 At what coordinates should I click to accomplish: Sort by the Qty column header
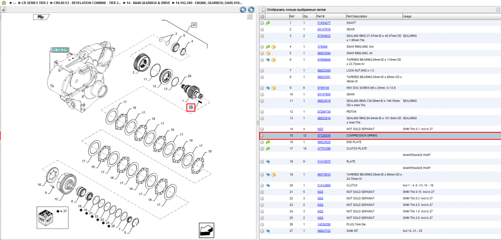(x=305, y=17)
